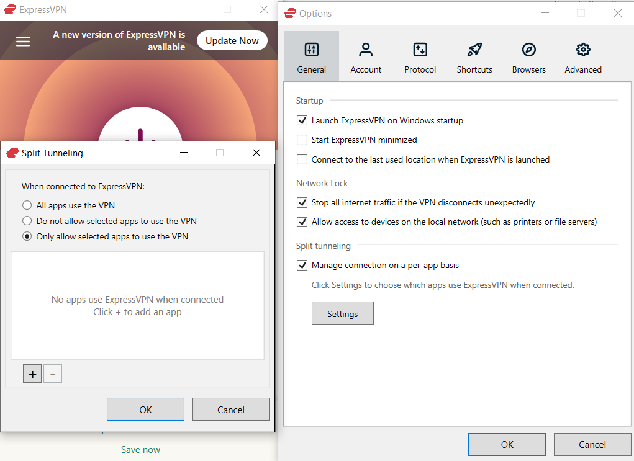Click the Split tunneling Settings button

coord(343,313)
